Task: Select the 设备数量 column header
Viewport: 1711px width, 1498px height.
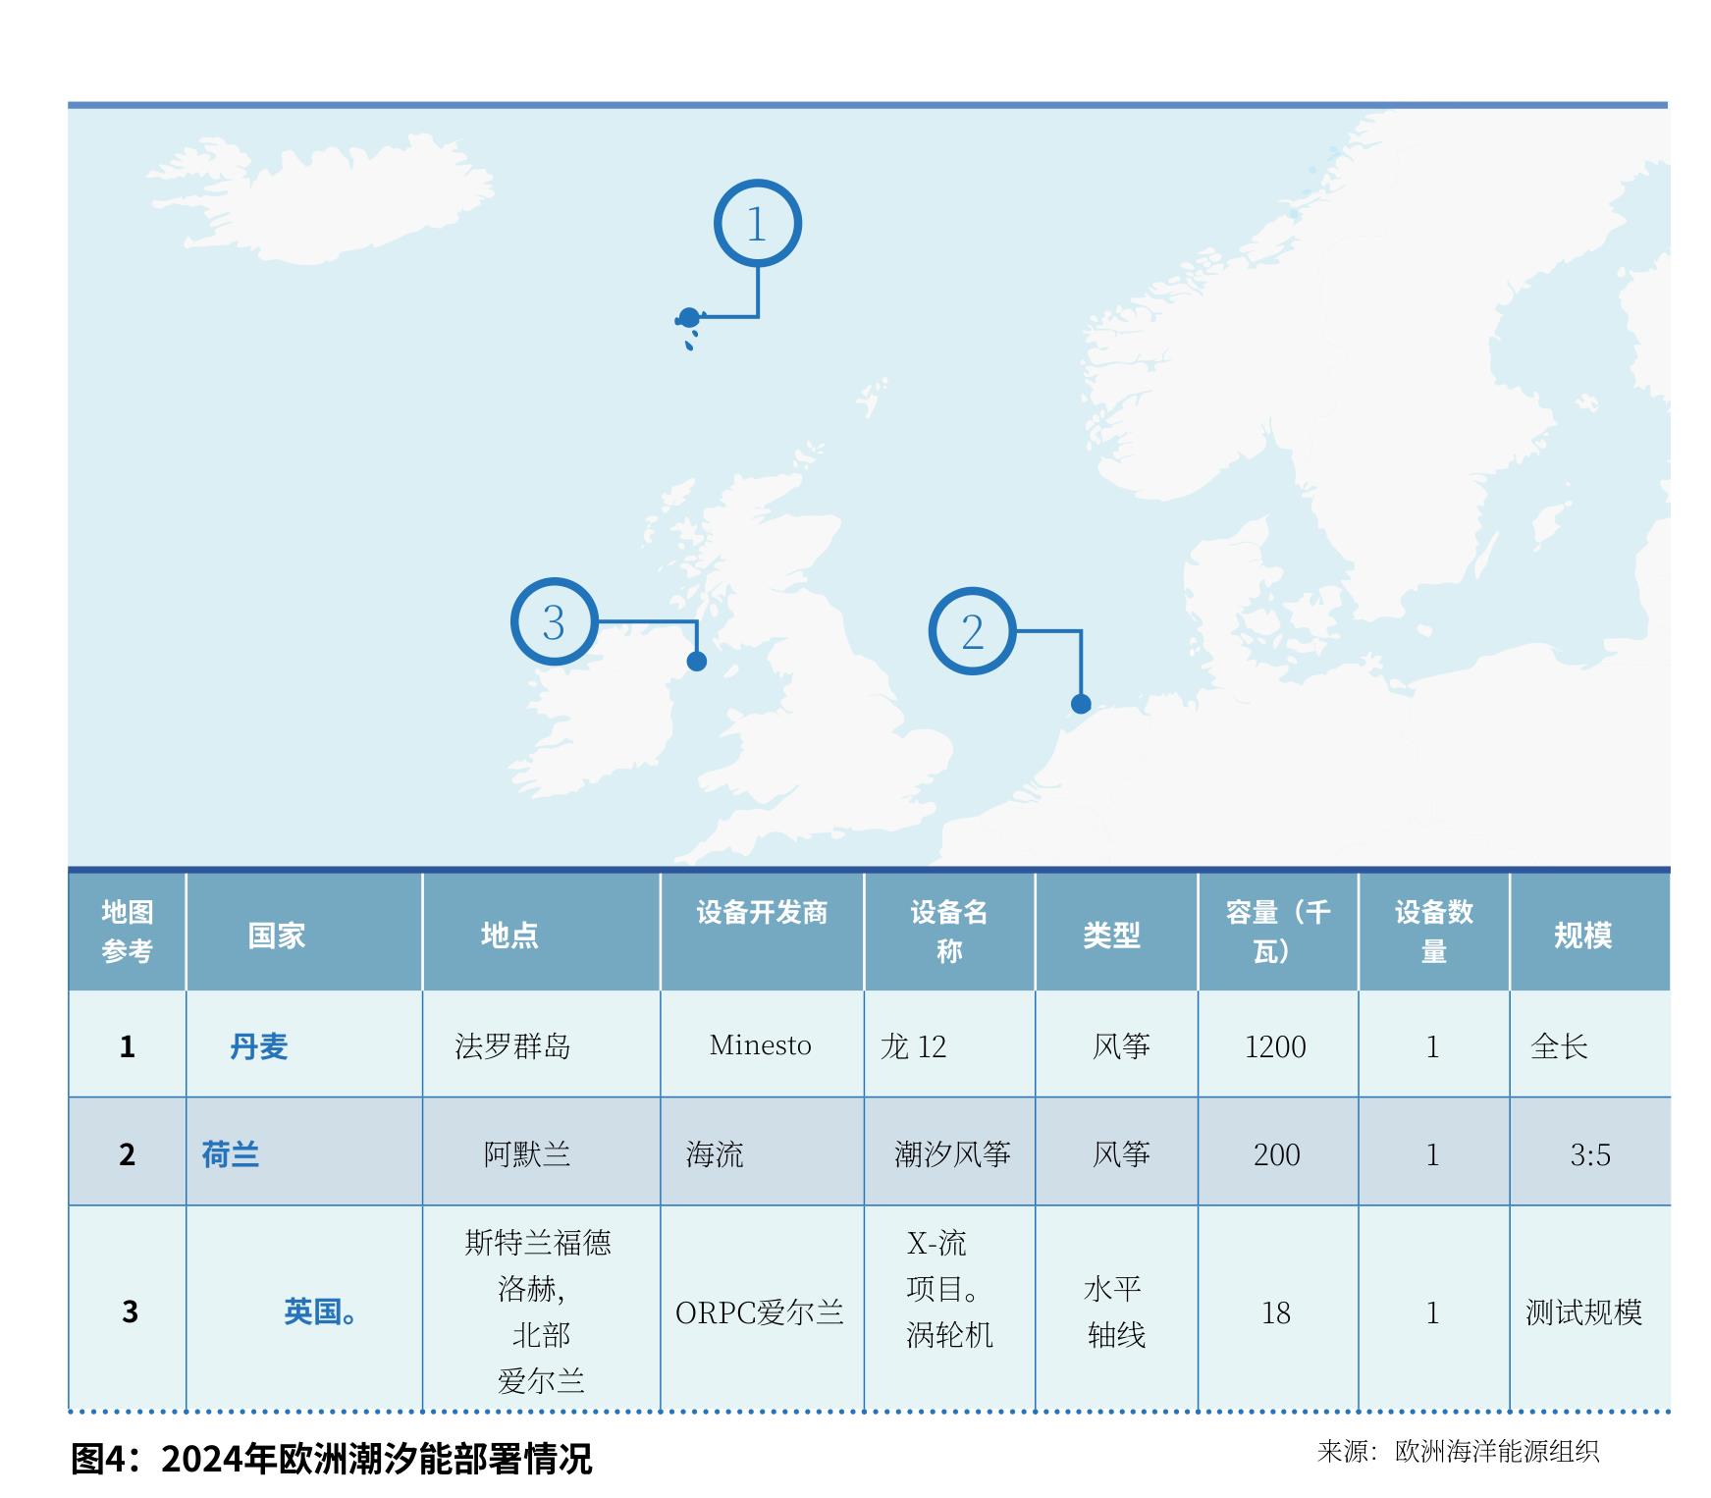Action: click(1434, 932)
